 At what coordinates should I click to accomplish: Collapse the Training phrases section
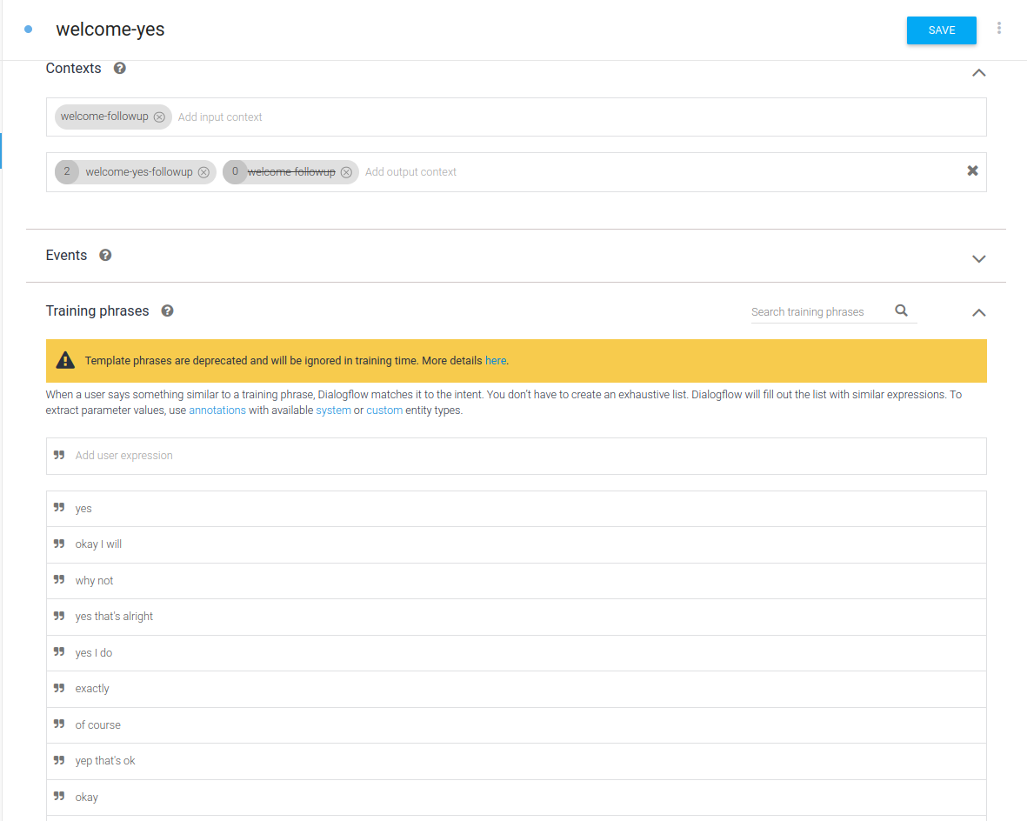[x=978, y=312]
